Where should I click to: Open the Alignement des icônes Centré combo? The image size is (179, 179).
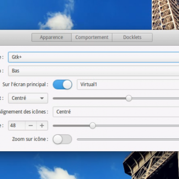116,112
